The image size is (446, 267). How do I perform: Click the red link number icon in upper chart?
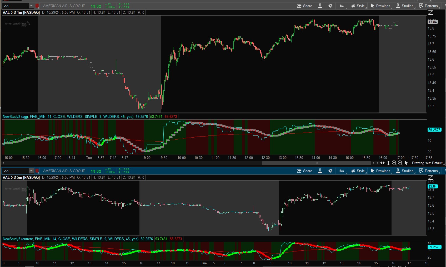tap(37, 6)
